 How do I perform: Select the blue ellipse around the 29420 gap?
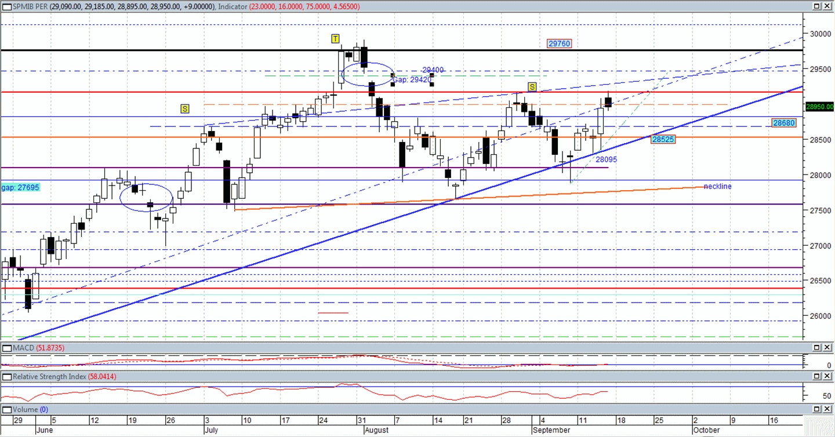point(368,75)
